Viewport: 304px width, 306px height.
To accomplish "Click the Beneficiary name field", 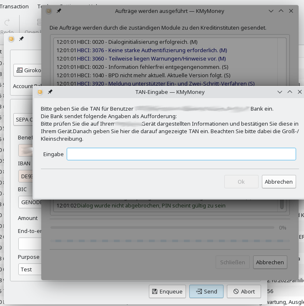I will (25, 150).
